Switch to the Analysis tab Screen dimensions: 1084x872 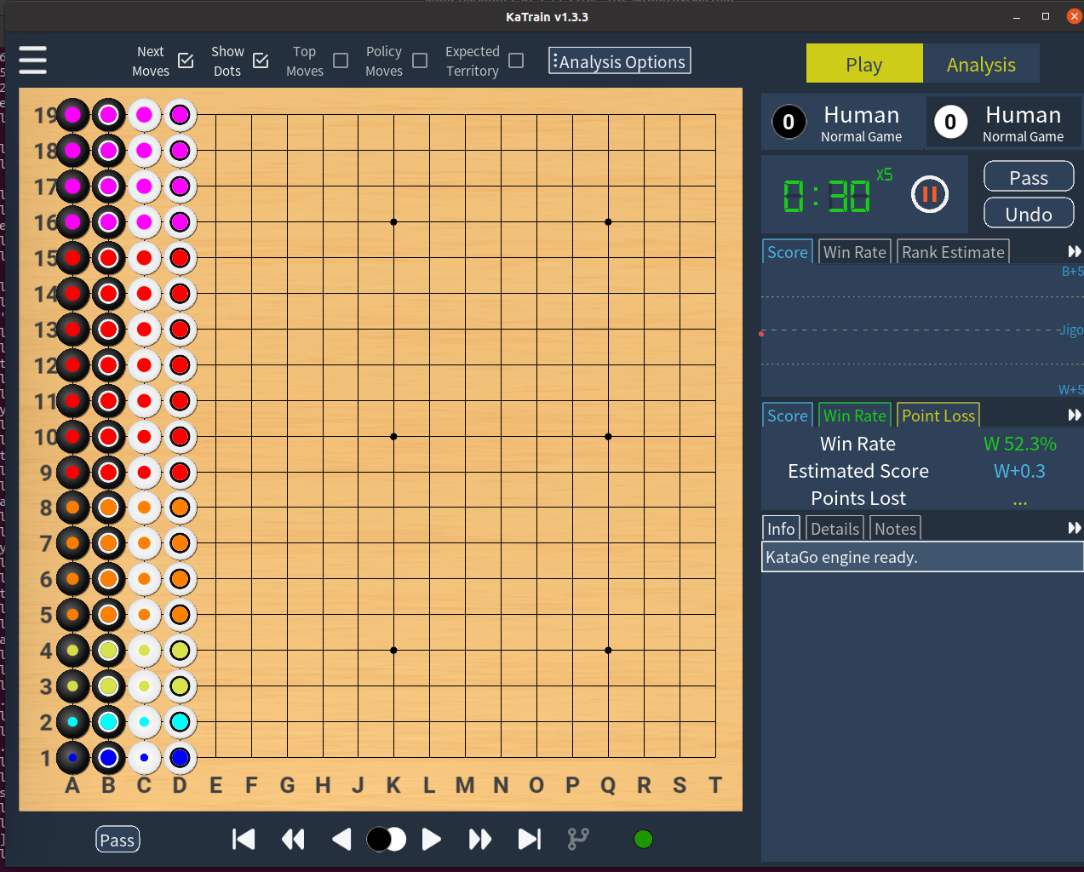pos(981,63)
